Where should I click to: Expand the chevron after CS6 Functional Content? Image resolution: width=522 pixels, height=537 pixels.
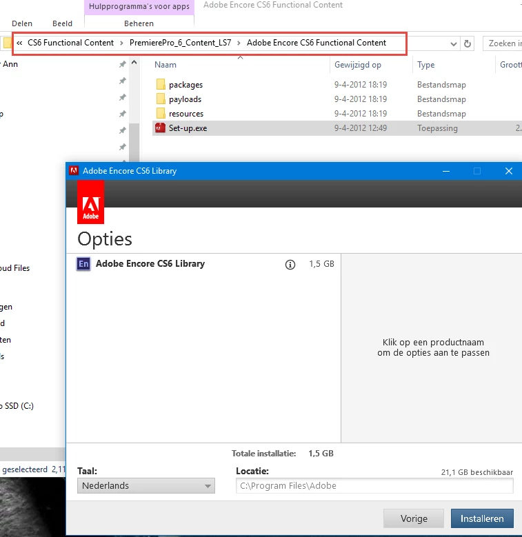(121, 43)
